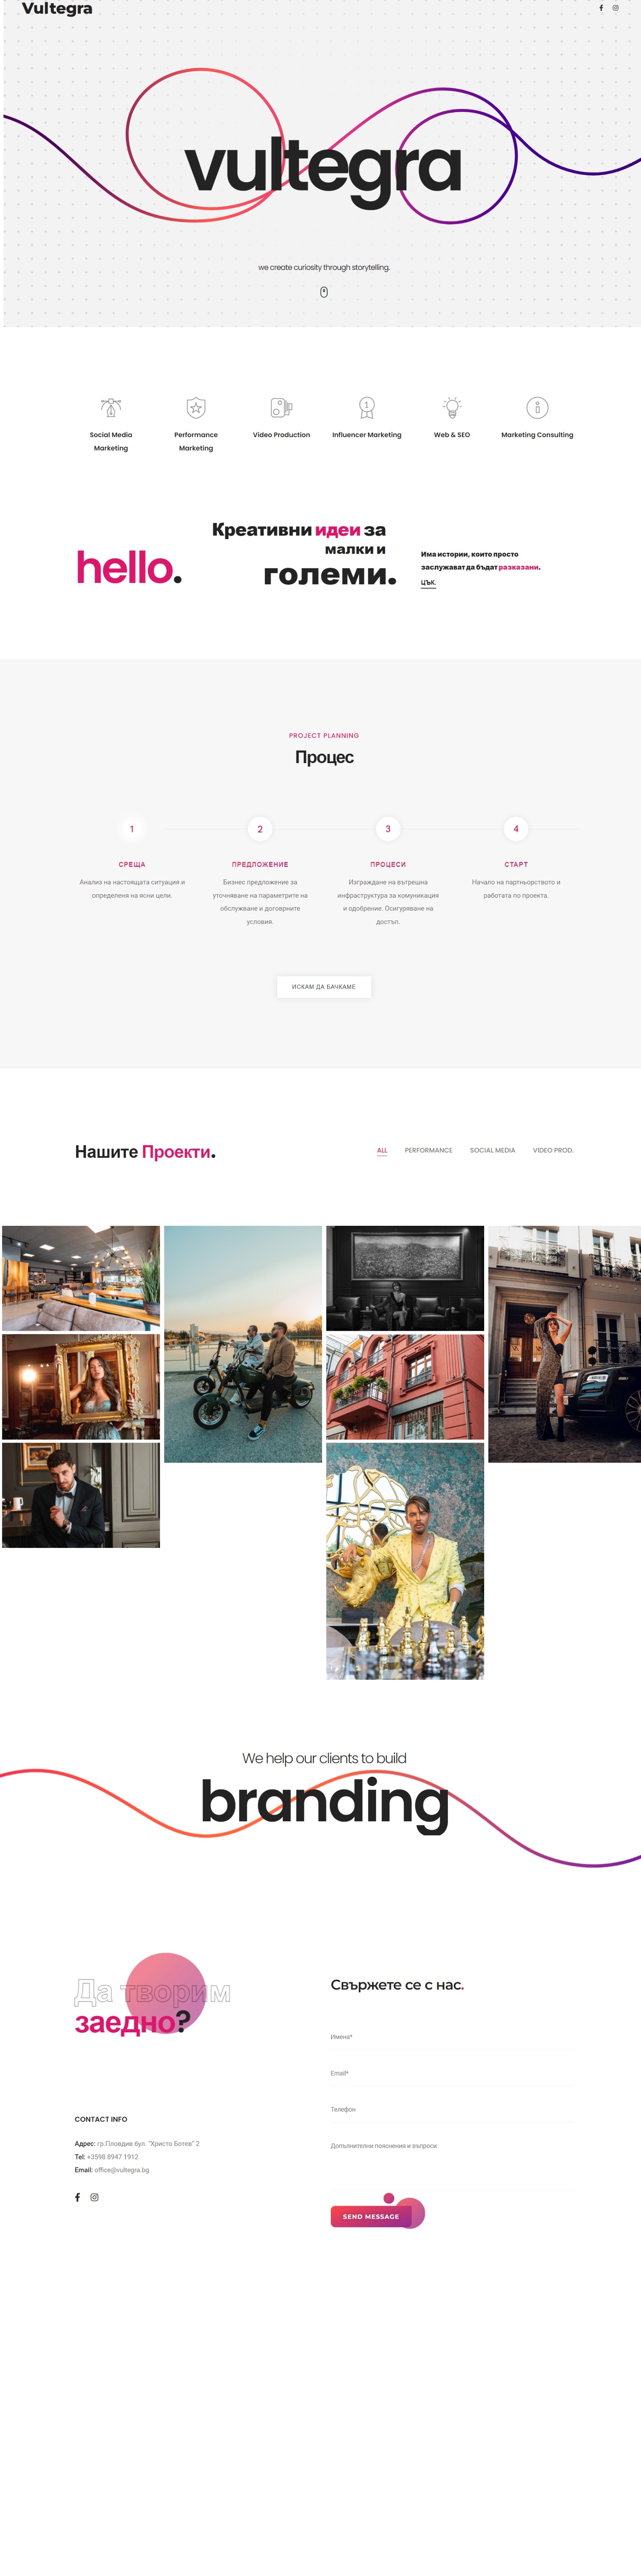Select the Influencer Marketing label
Image resolution: width=641 pixels, height=2576 pixels.
[366, 435]
